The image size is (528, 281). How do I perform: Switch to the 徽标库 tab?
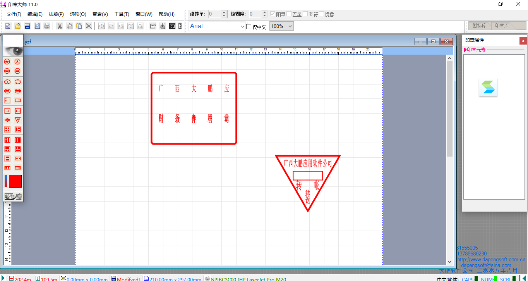[480, 26]
